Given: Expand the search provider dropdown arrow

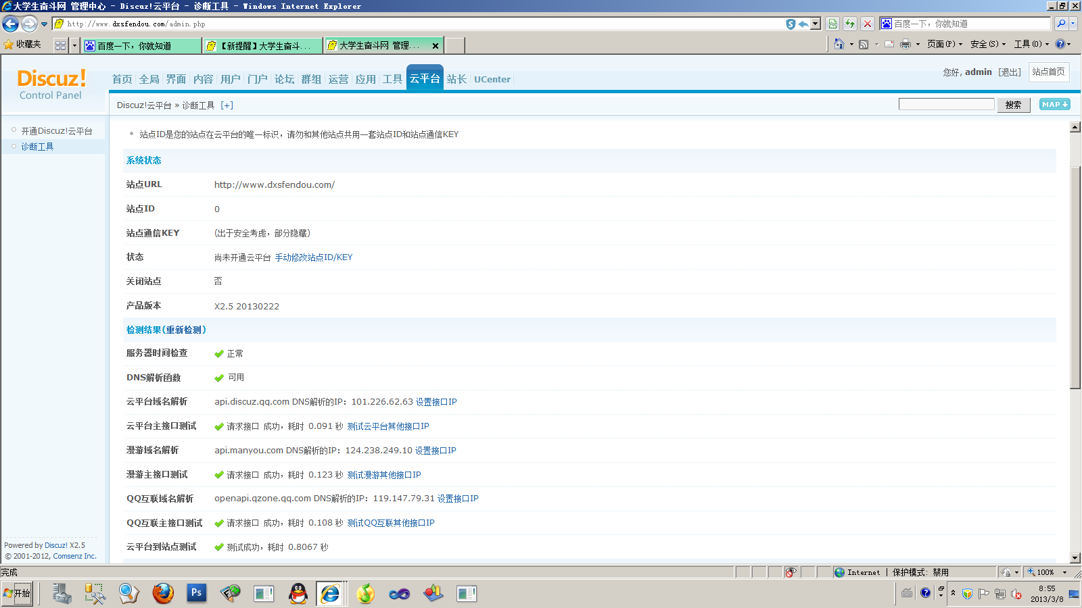Looking at the screenshot, I should pyautogui.click(x=1073, y=24).
